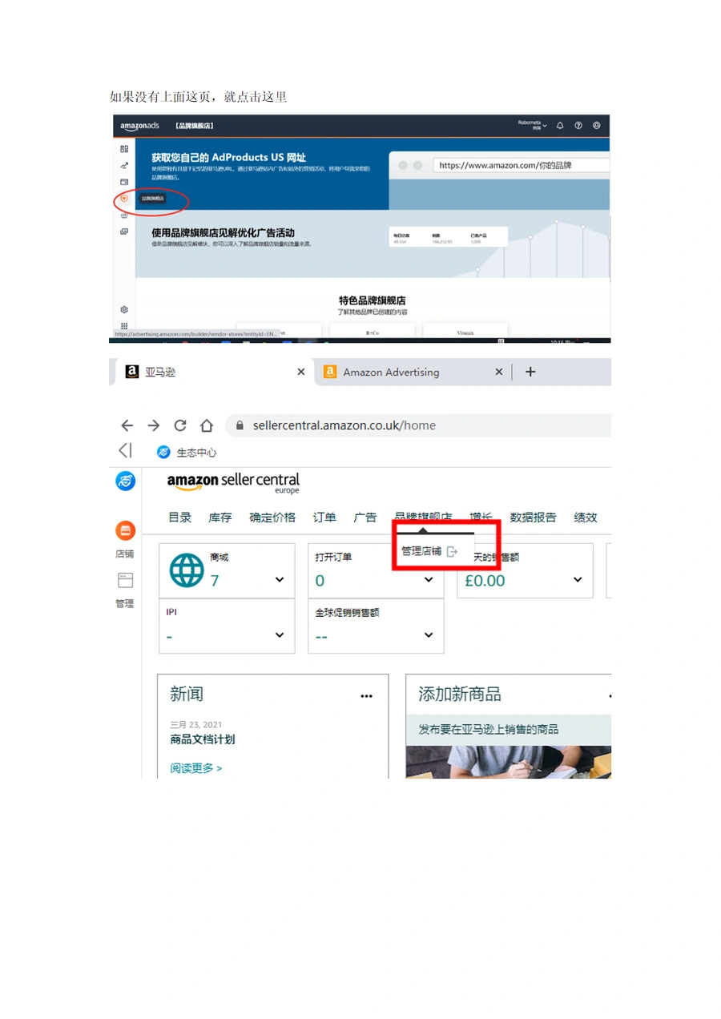Image resolution: width=721 pixels, height=1019 pixels.
Task: Click the teal globe in the 商城 card
Action: point(187,570)
